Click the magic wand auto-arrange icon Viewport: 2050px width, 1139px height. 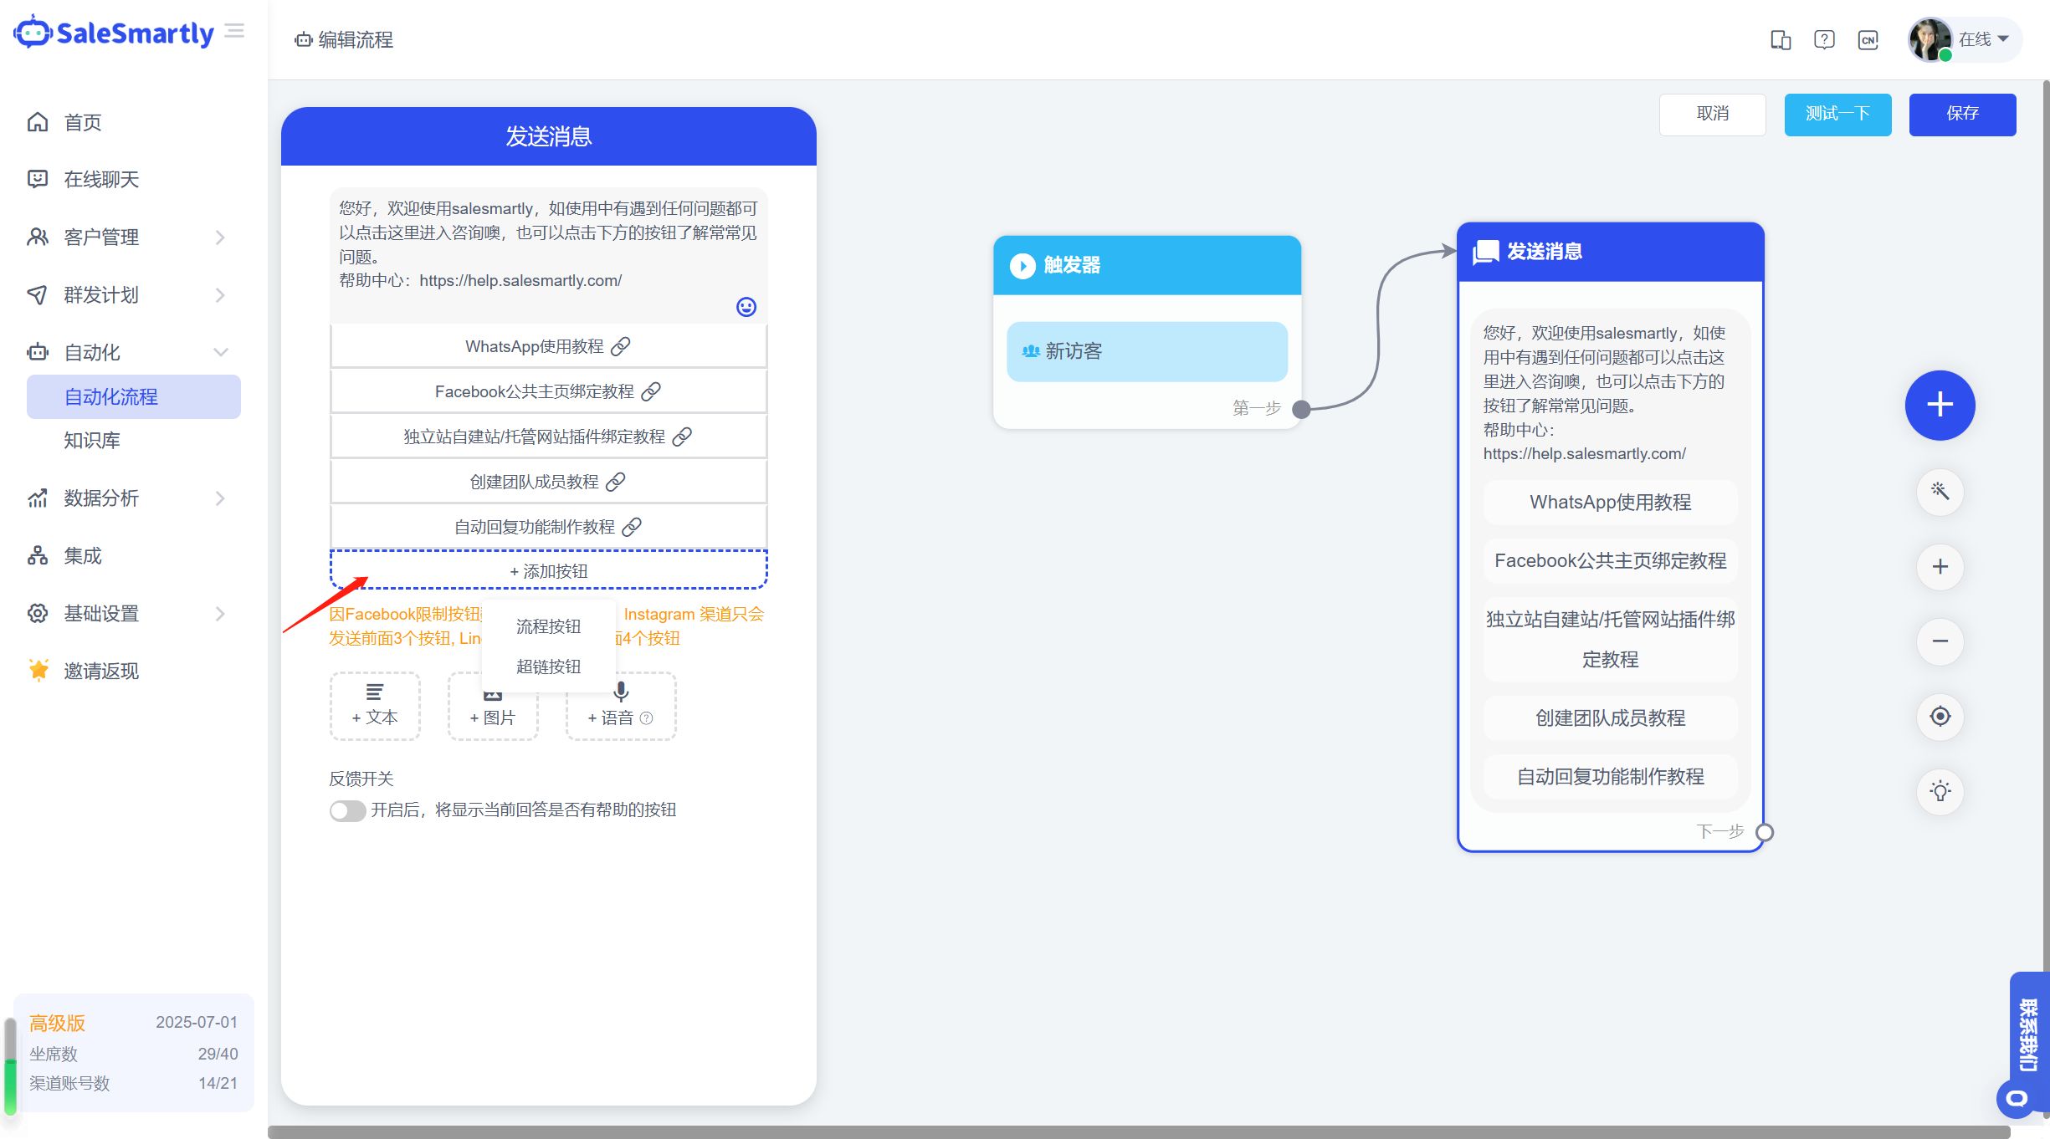[x=1940, y=492]
